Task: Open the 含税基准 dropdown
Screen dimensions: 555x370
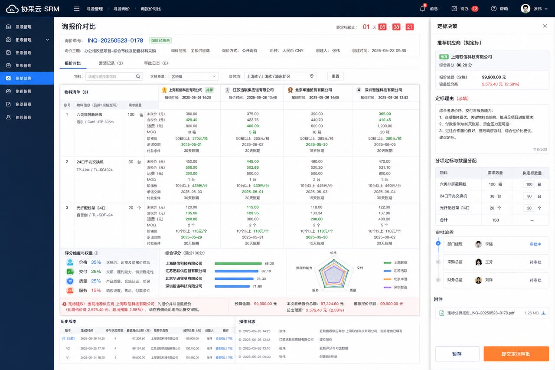Action: 193,76
